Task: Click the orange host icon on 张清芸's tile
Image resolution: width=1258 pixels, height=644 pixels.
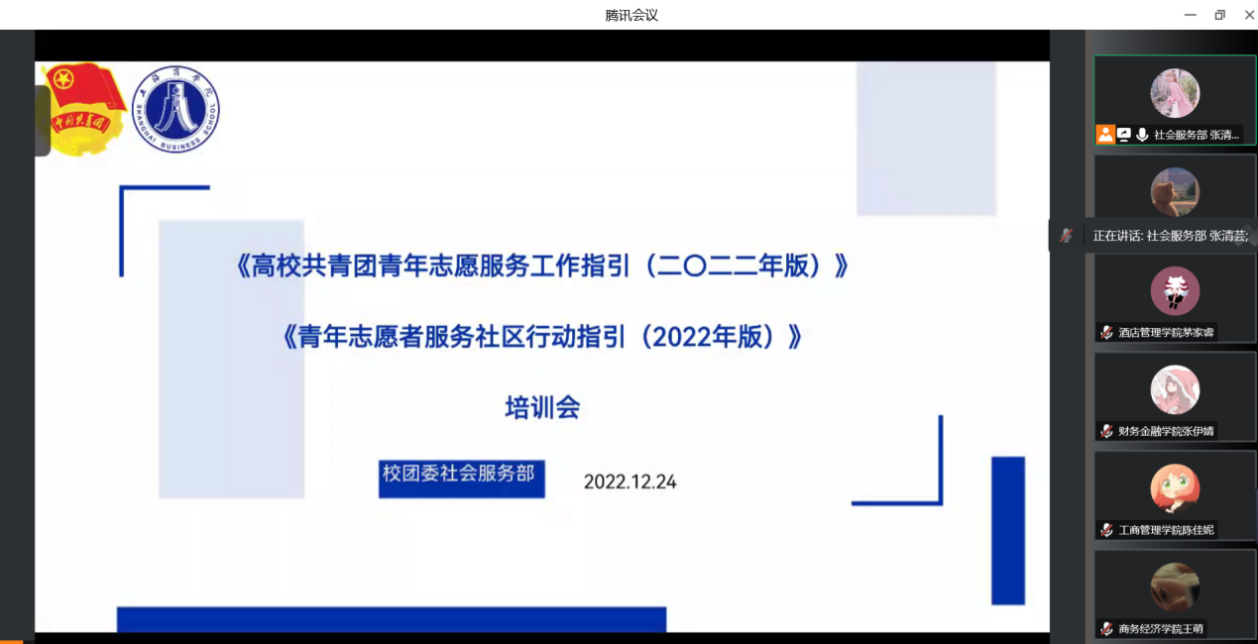Action: (x=1104, y=134)
